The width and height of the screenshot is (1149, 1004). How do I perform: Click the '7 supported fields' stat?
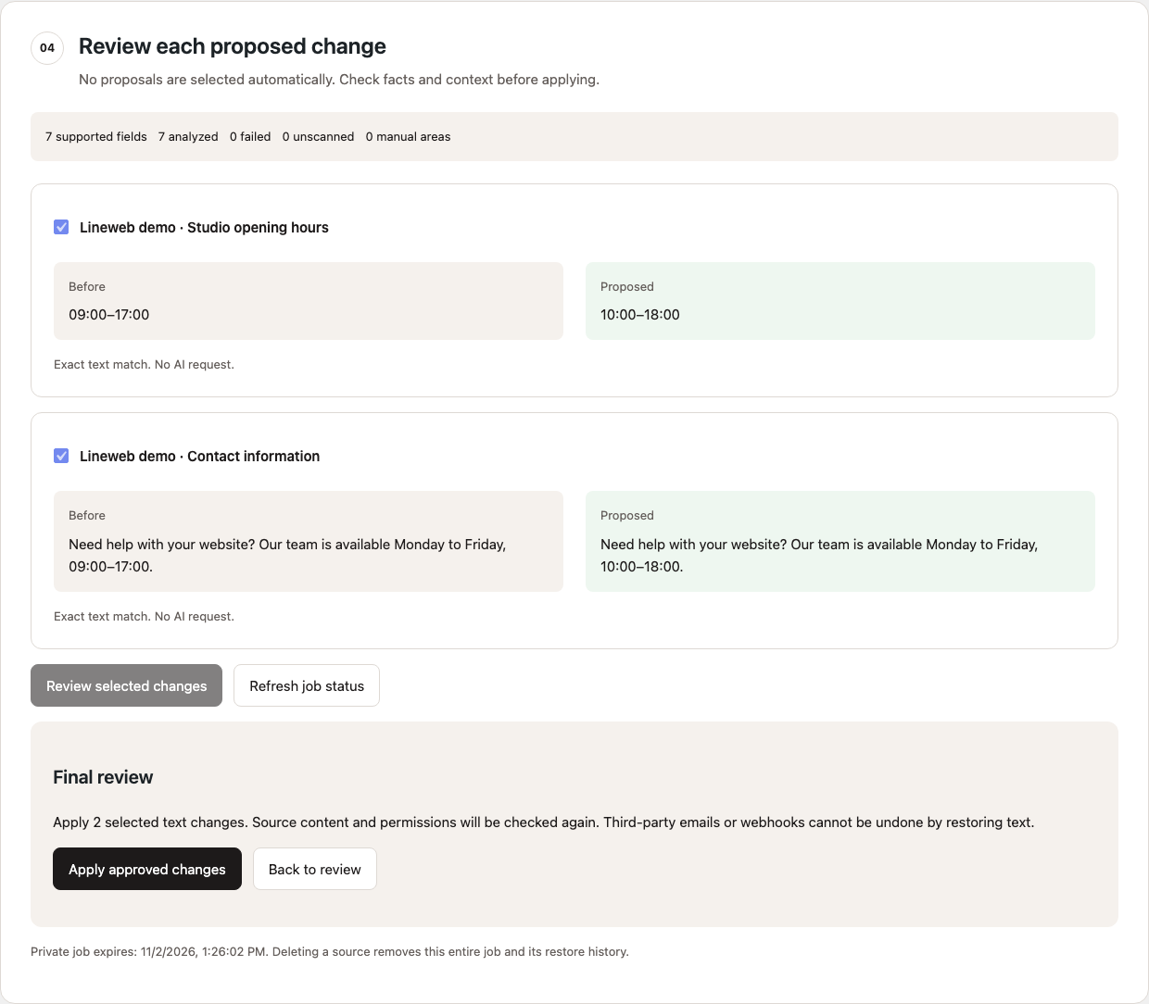(x=96, y=136)
